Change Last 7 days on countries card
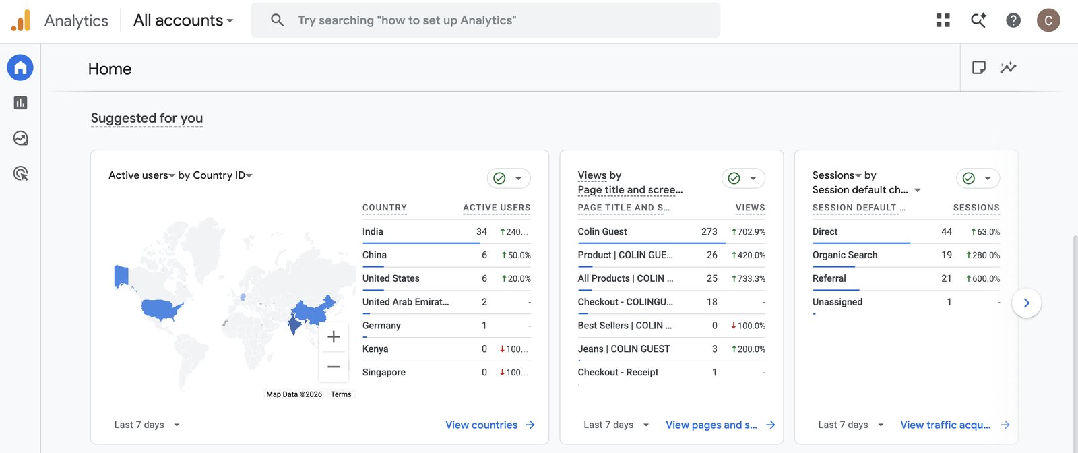This screenshot has width=1078, height=453. pos(147,425)
